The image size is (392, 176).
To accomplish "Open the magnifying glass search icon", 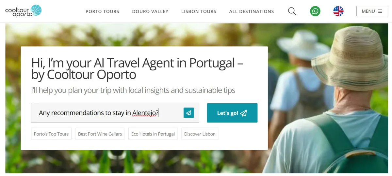I will [x=292, y=11].
